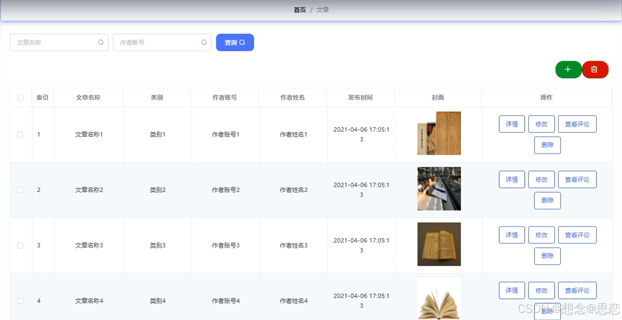The width and height of the screenshot is (622, 320).
Task: Open 详情 for 文章名称4
Action: [512, 291]
